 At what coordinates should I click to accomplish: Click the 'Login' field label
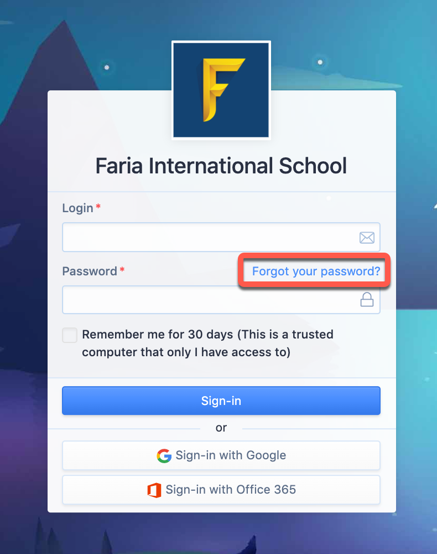pos(77,208)
